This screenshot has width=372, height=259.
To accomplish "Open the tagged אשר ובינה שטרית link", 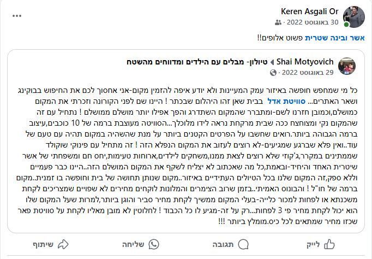I will coord(334,38).
